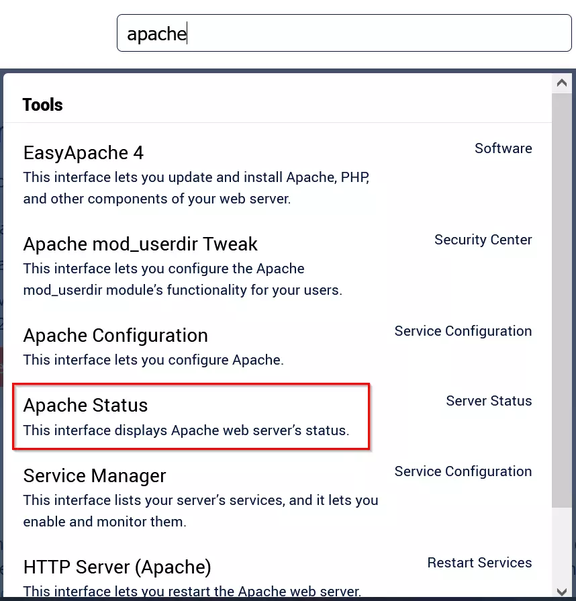This screenshot has width=576, height=601.
Task: Click the highlighted Apache Status result box
Action: [191, 416]
